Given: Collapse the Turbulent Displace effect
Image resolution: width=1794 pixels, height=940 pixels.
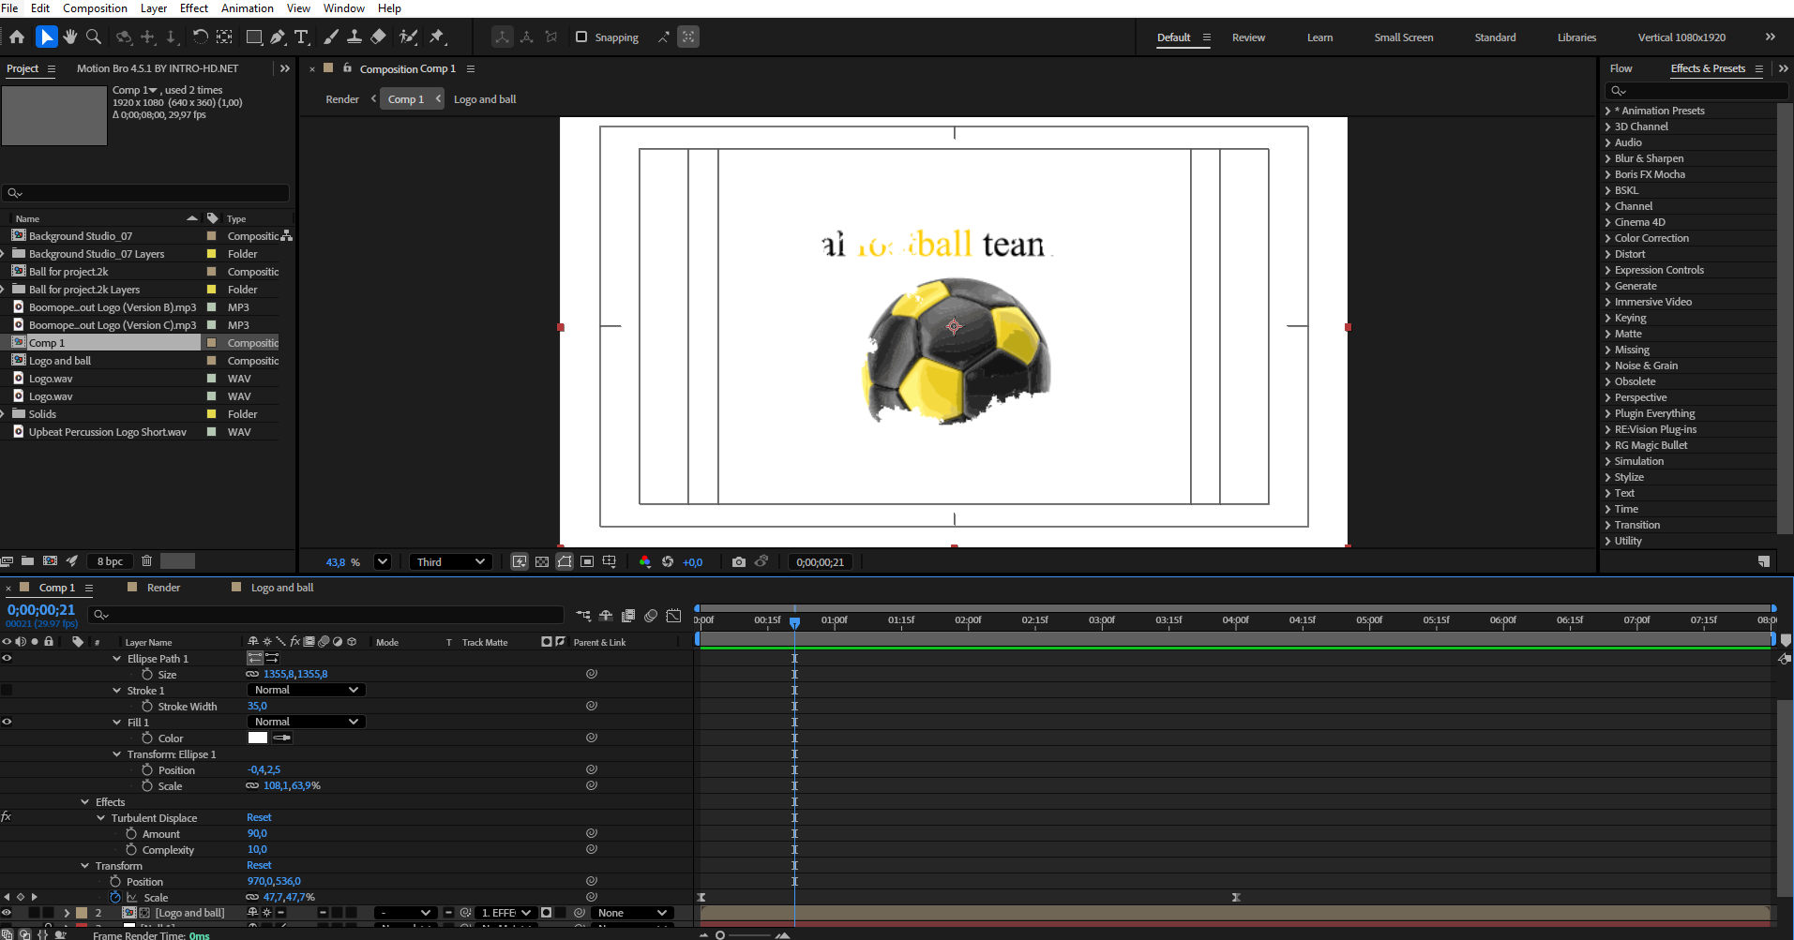Looking at the screenshot, I should pyautogui.click(x=101, y=818).
